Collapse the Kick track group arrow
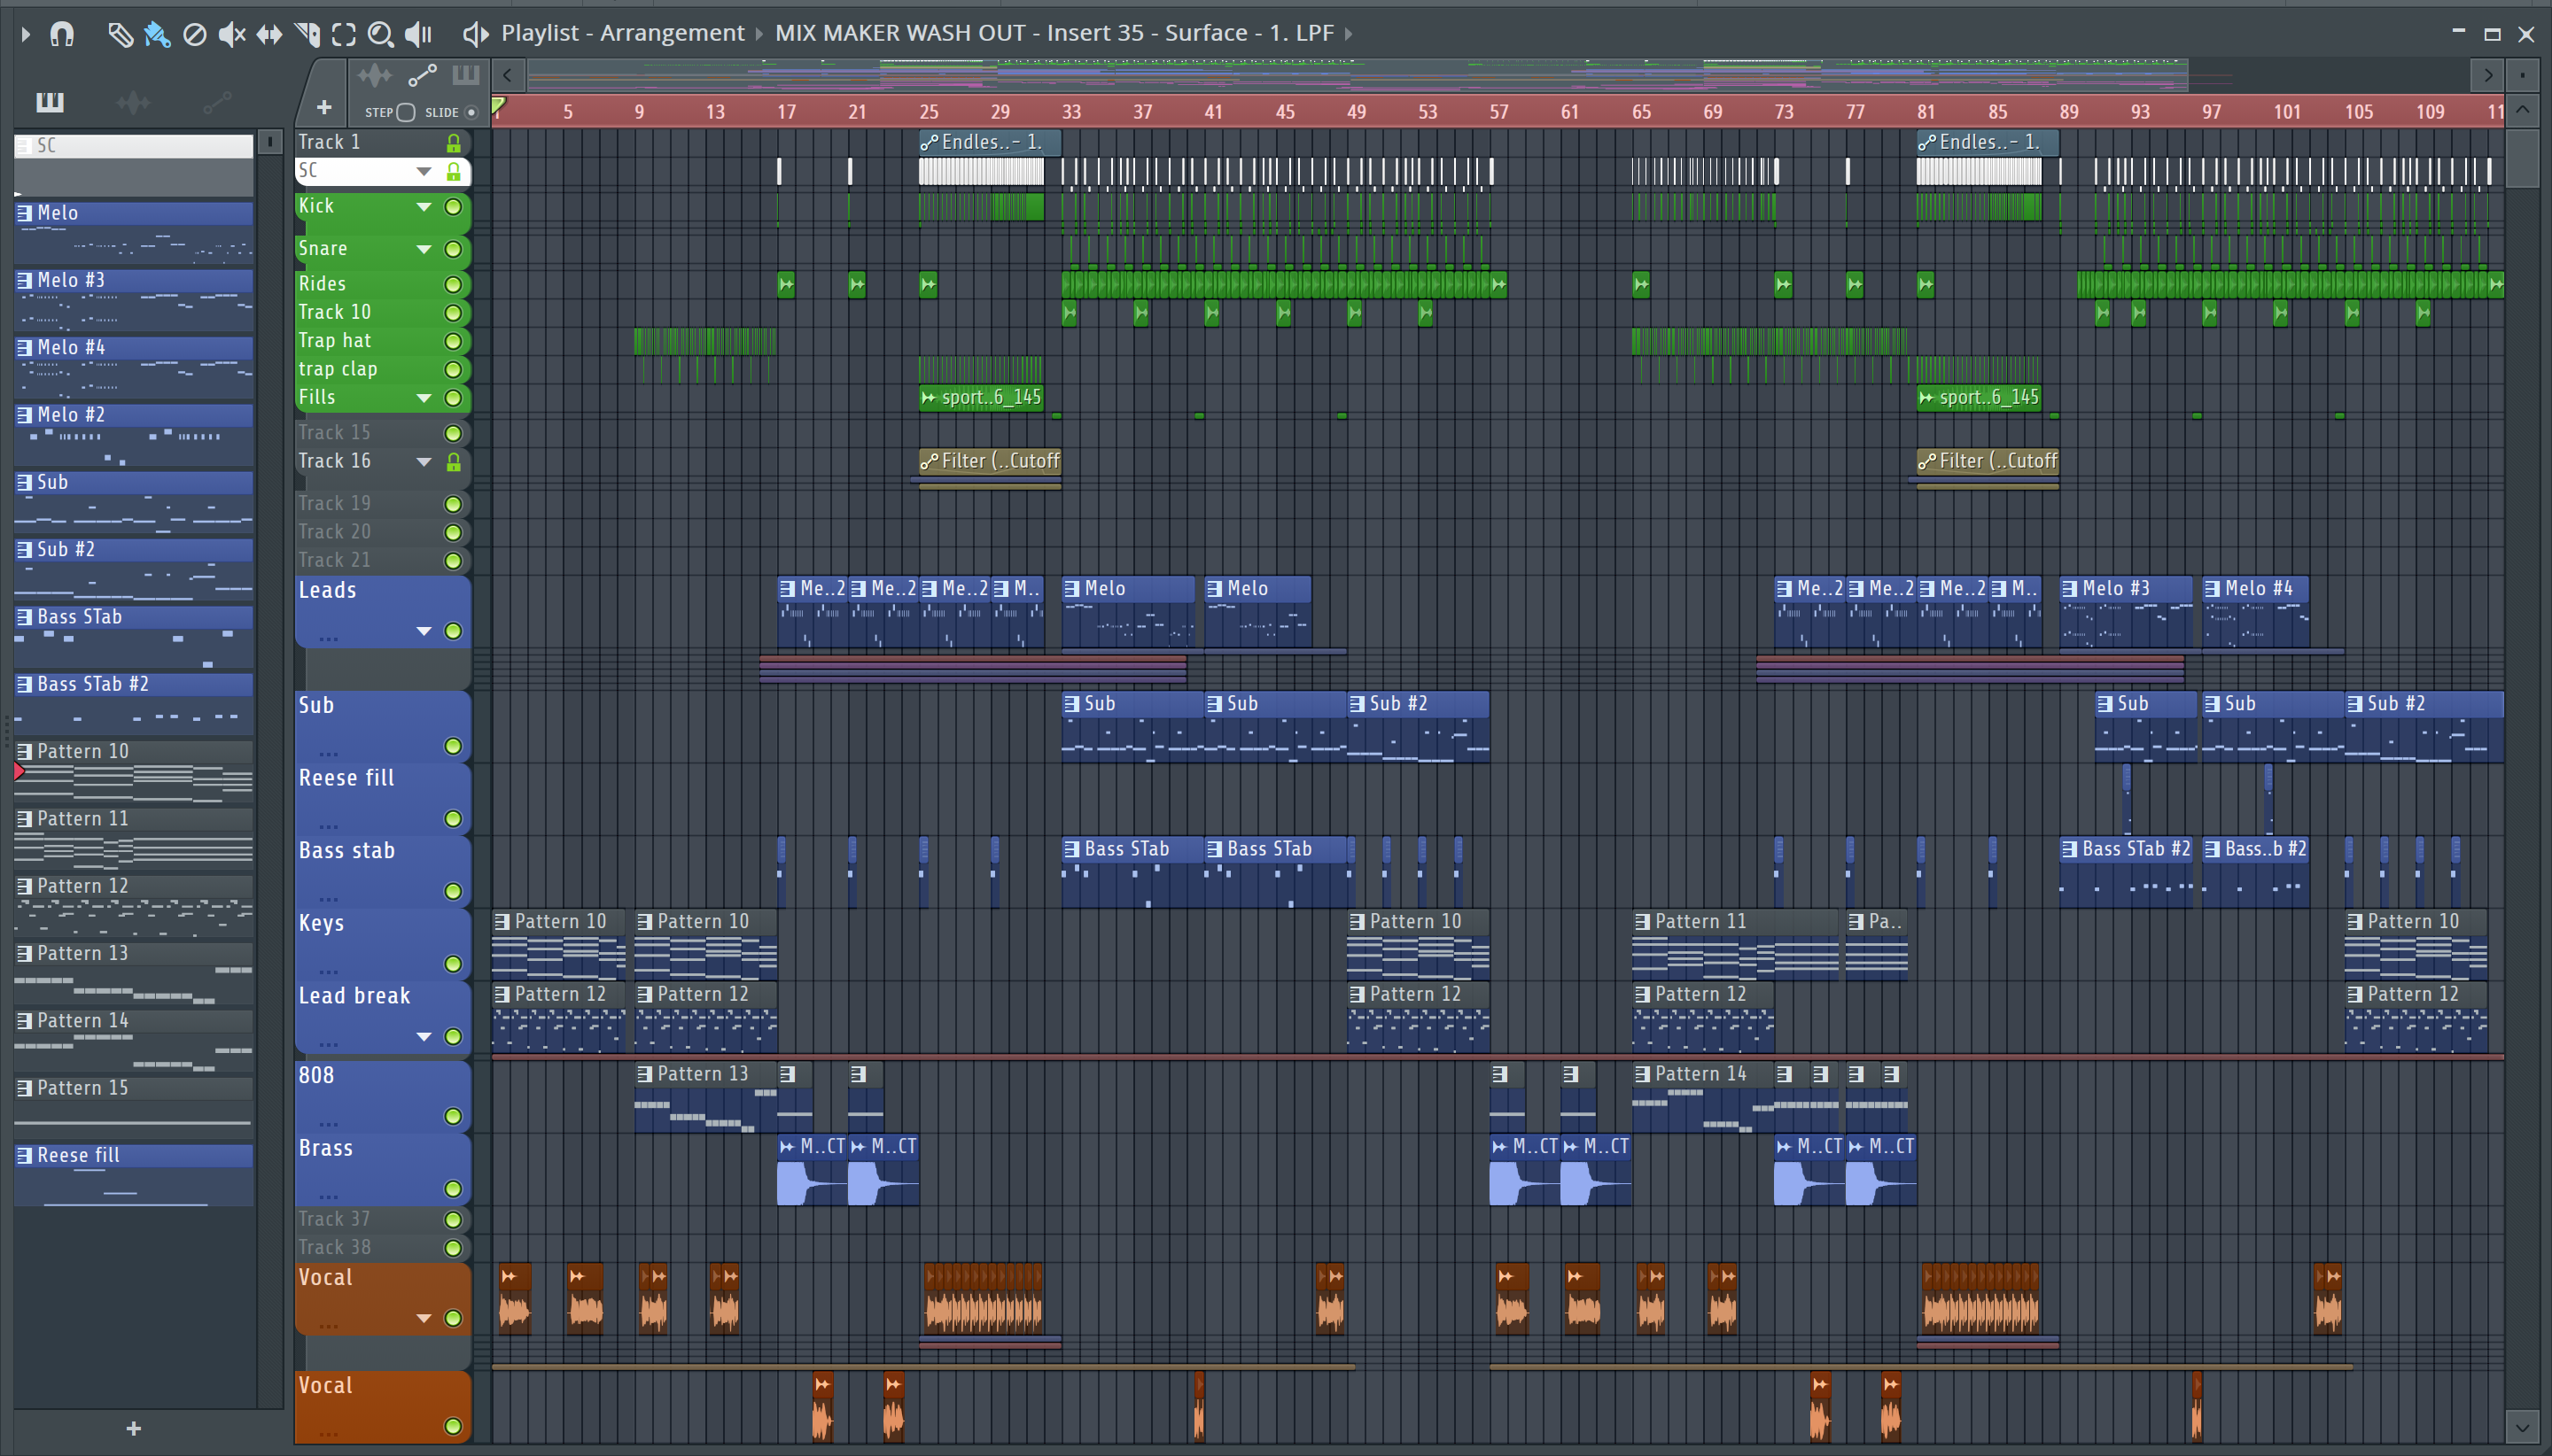This screenshot has height=1456, width=2552. 424,207
